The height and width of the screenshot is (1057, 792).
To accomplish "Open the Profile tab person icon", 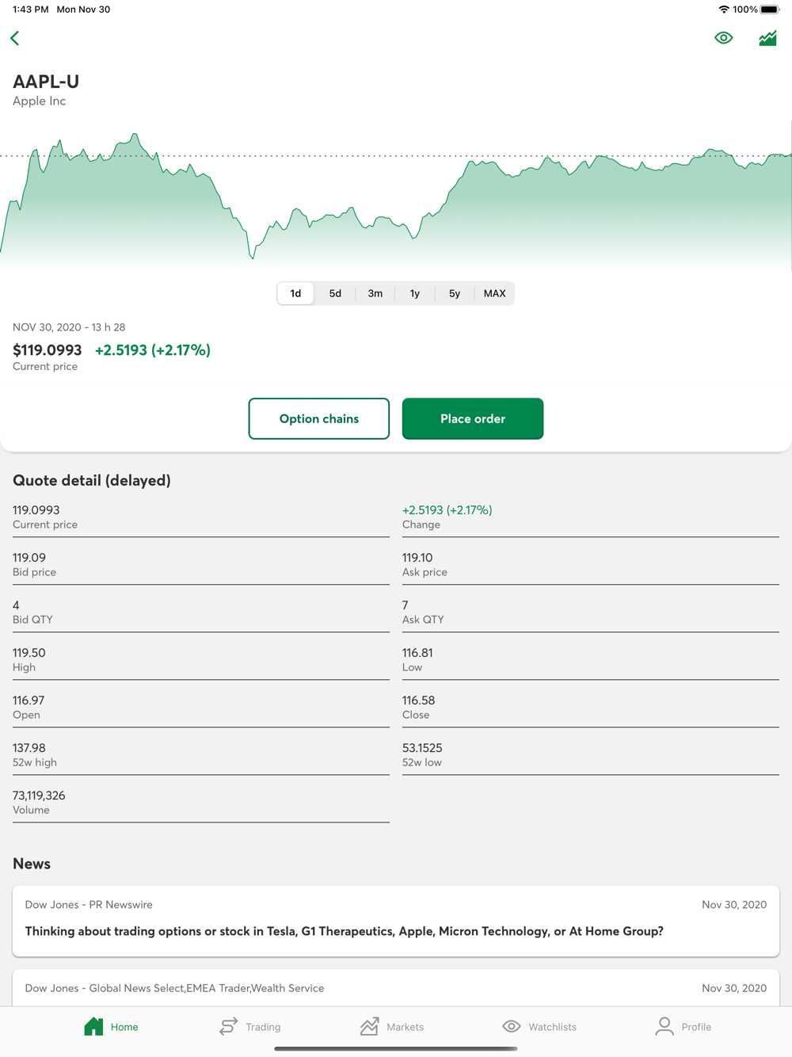I will [664, 1026].
